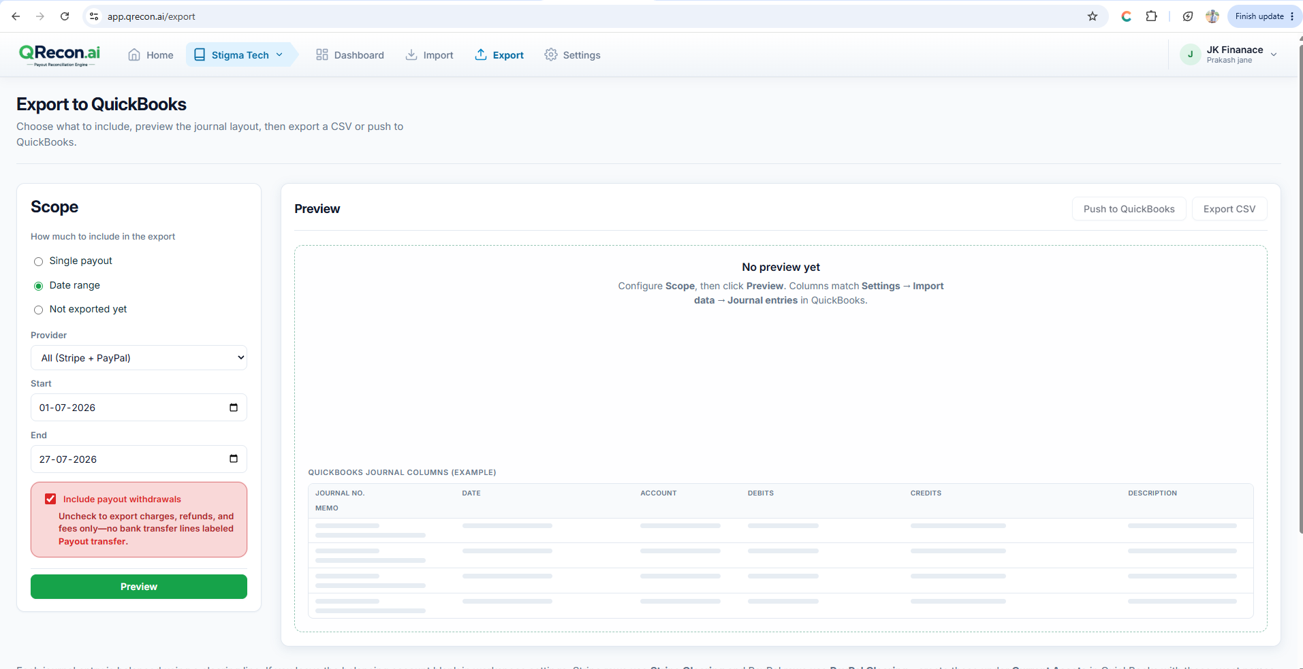Reload the page with refresh icon
The image size is (1303, 669).
pyautogui.click(x=65, y=16)
